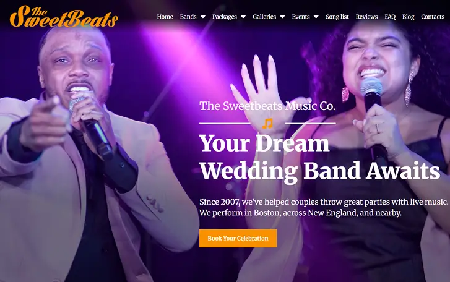The height and width of the screenshot is (282, 450).
Task: Open the FAQ link
Action: 390,17
